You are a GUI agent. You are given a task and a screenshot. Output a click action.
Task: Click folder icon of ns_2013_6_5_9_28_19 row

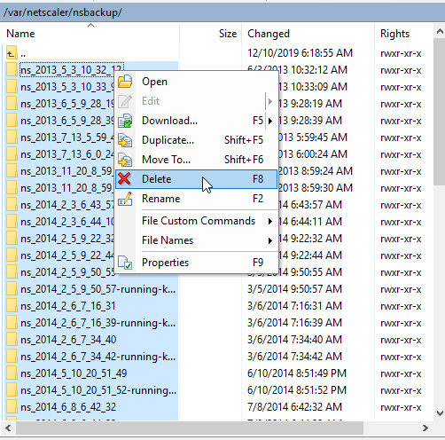(12, 104)
